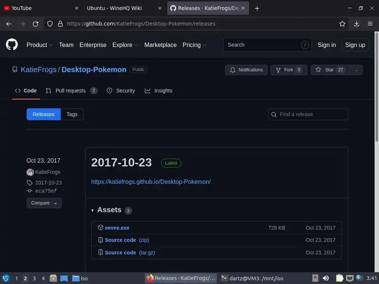Viewport: 379px width, 284px height.
Task: Open a new tab with plus icon
Action: pos(257,9)
